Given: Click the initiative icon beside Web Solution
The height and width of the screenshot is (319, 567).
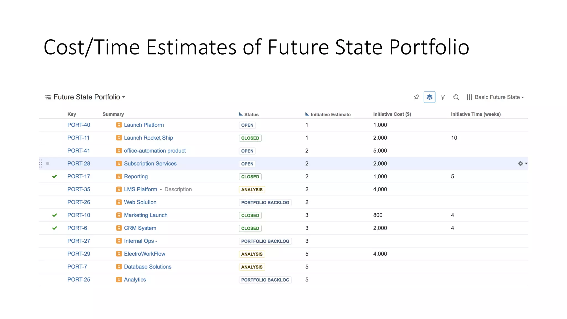Looking at the screenshot, I should click(119, 202).
